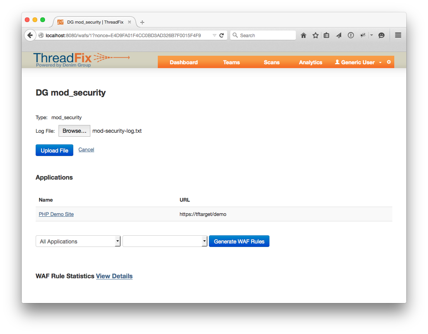This screenshot has width=428, height=334.
Task: Open the hamburger browser menu
Action: [398, 35]
